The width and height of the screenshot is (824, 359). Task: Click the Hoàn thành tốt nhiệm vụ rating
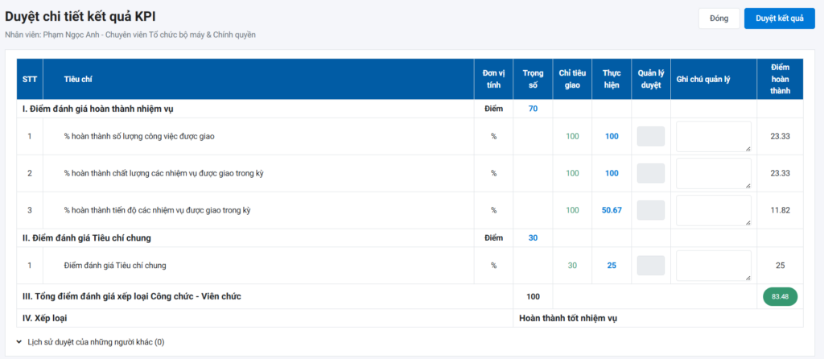pyautogui.click(x=568, y=319)
